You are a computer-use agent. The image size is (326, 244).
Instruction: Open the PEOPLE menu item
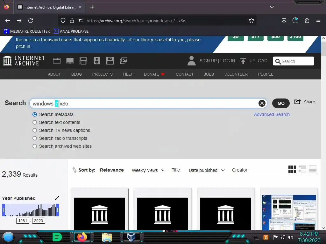coord(266,74)
